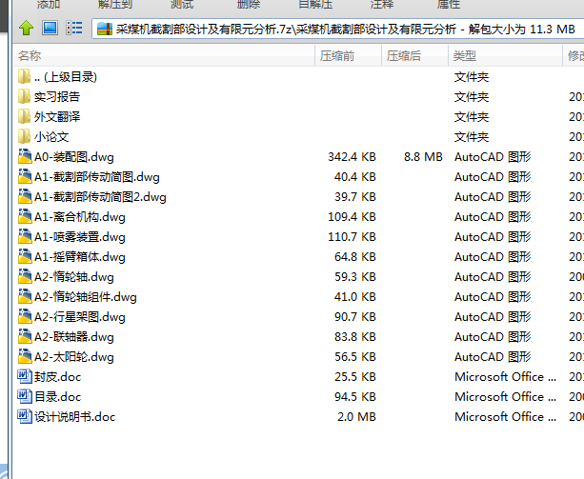Click the 110.7 KB size value
Viewport: 584px width, 479px height.
[352, 237]
